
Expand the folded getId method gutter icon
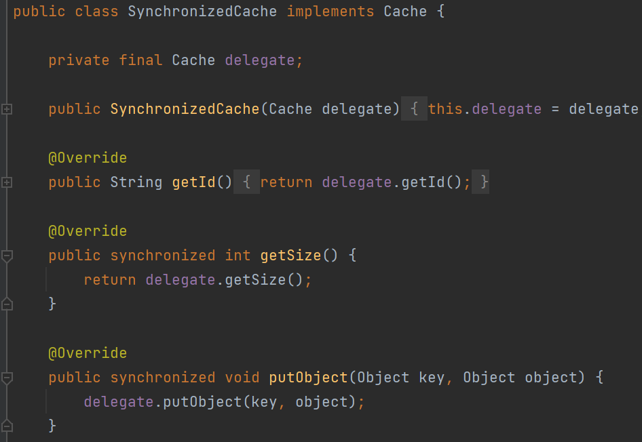point(7,182)
